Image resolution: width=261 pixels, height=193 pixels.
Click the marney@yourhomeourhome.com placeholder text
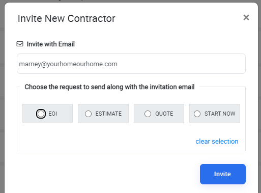[x=68, y=64]
